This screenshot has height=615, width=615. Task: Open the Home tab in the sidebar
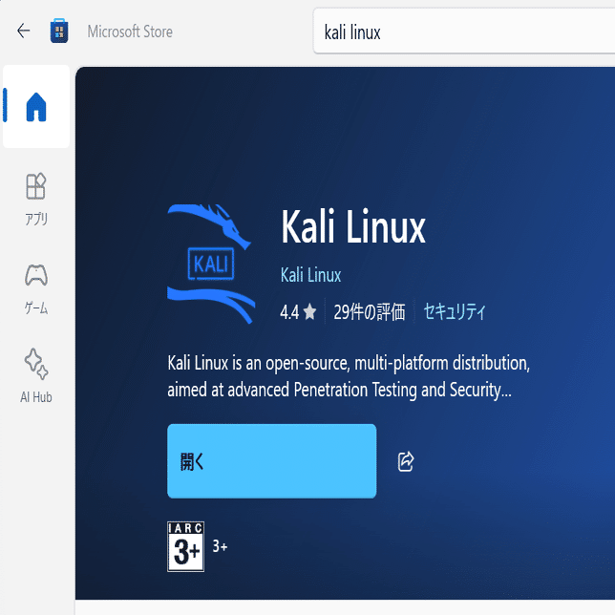(x=36, y=106)
